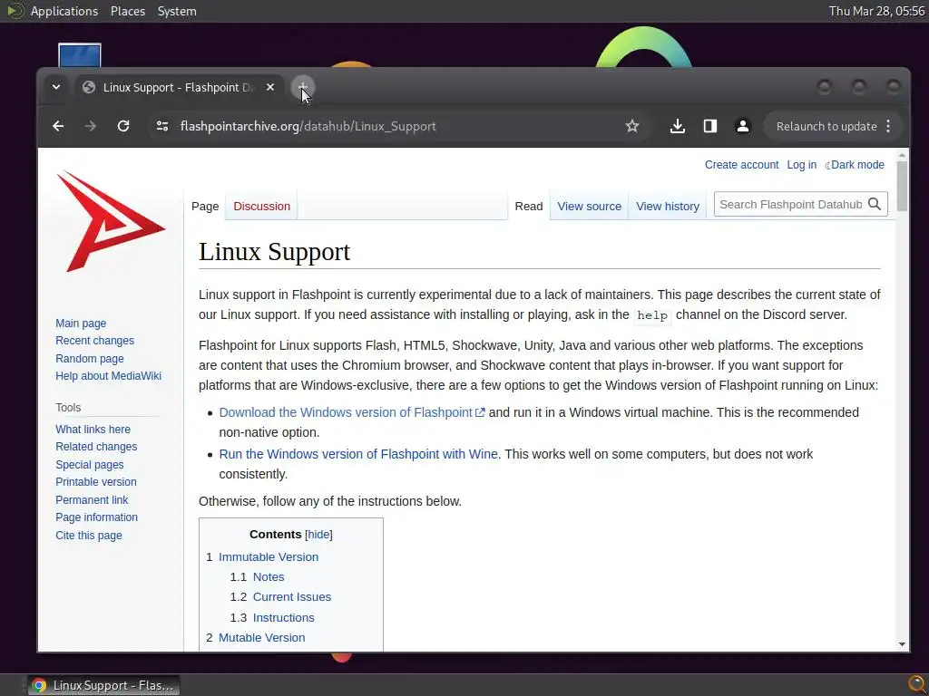Click What links here

[93, 429]
